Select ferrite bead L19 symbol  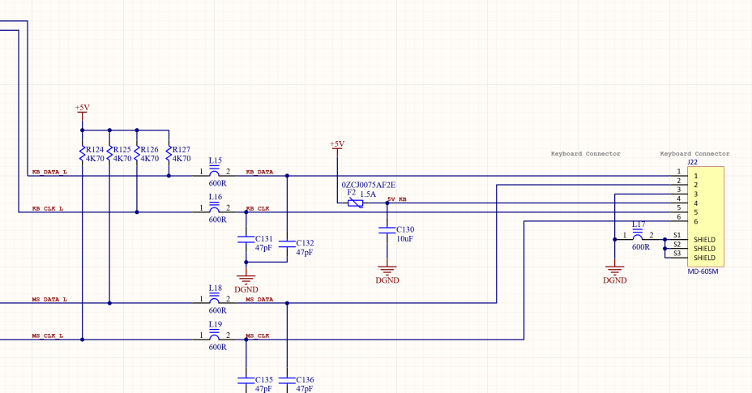215,336
